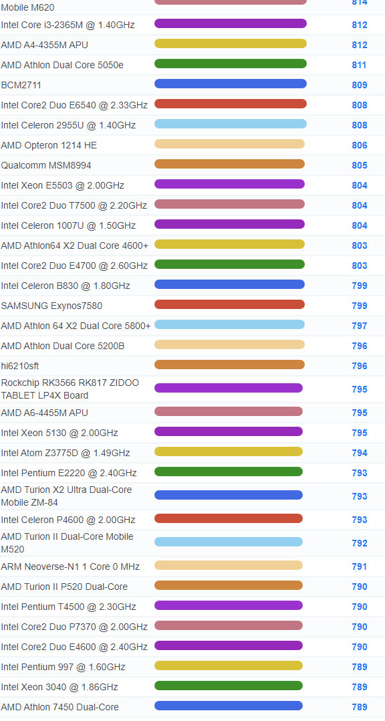Open Intel Celeron B830 @ 1.80GHz
Viewport: 385px width, 721px height.
pos(66,286)
